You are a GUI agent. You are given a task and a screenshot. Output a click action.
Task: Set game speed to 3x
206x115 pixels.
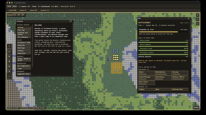coord(19,15)
